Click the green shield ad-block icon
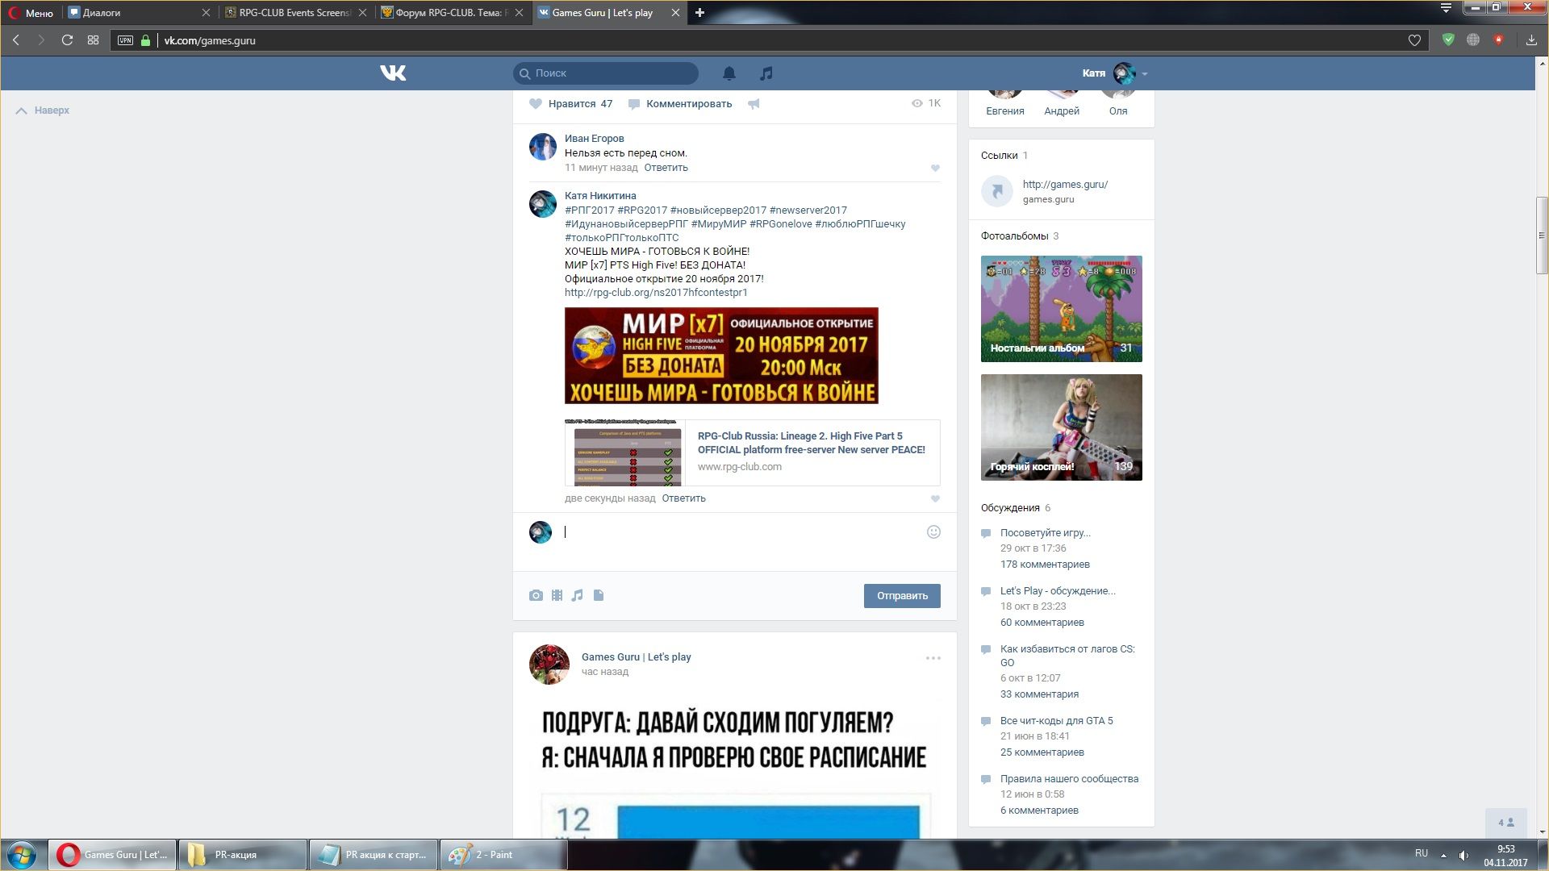Screen dimensions: 1549x871 click(1448, 40)
